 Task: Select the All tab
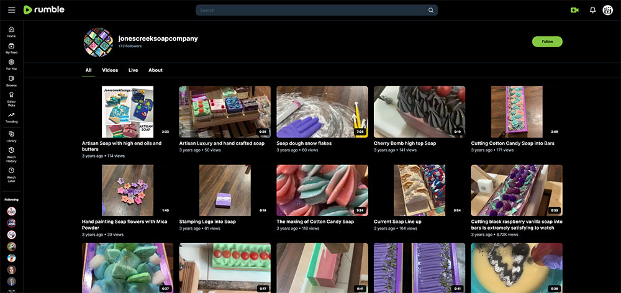tap(88, 70)
